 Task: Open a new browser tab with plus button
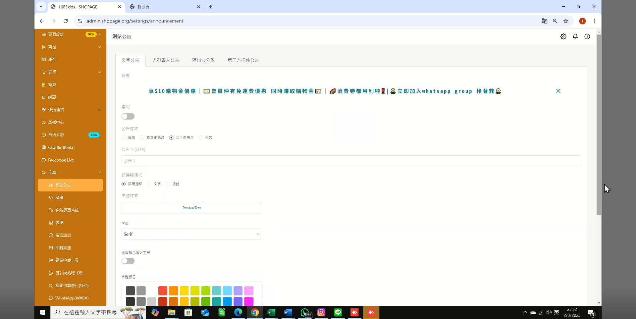tap(210, 7)
